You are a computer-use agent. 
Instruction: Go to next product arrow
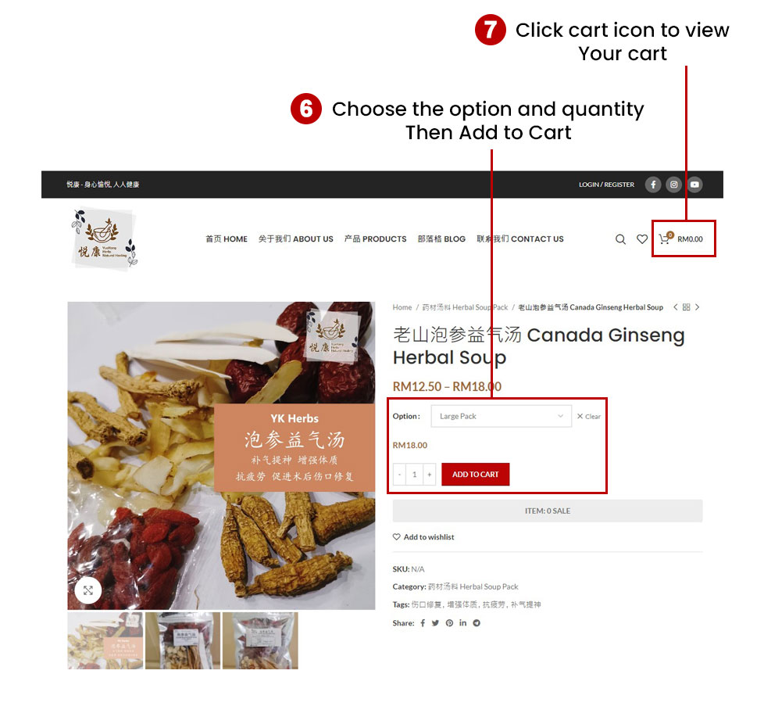[698, 307]
